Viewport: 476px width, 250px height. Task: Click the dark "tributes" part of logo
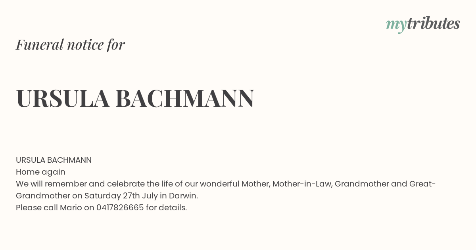[433, 23]
